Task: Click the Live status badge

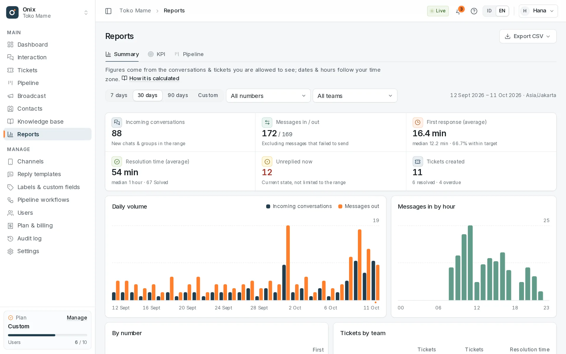Action: coord(438,11)
